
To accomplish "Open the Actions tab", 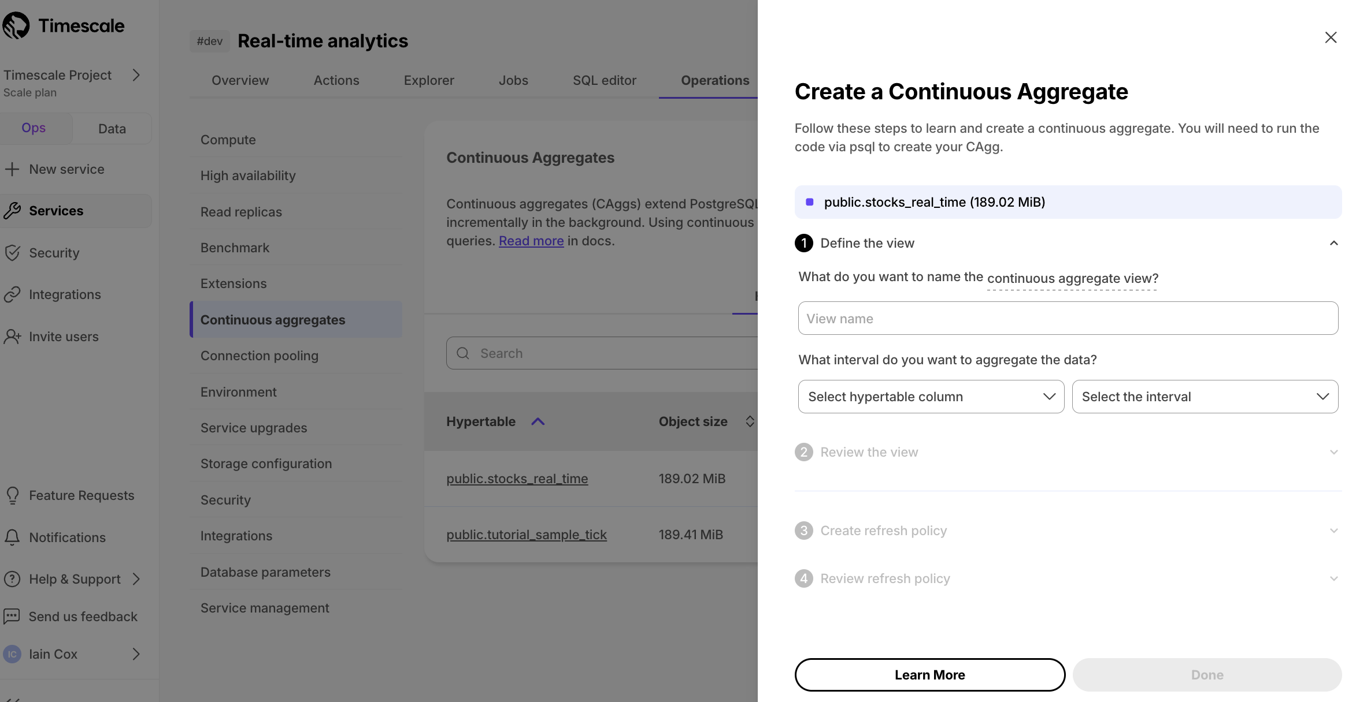I will [336, 80].
